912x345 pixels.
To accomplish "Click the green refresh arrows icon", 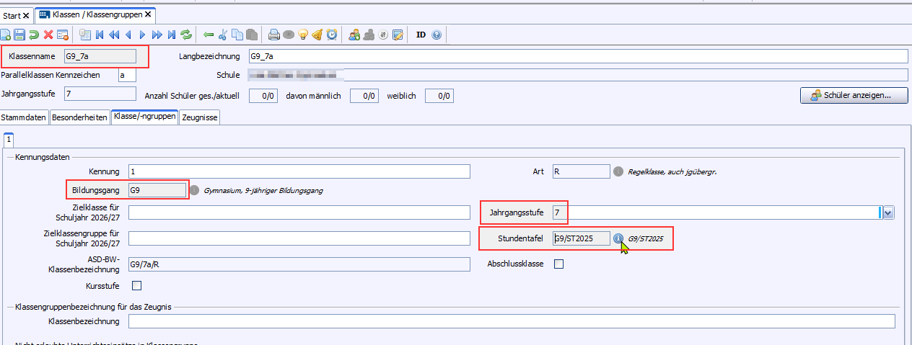I will (186, 35).
